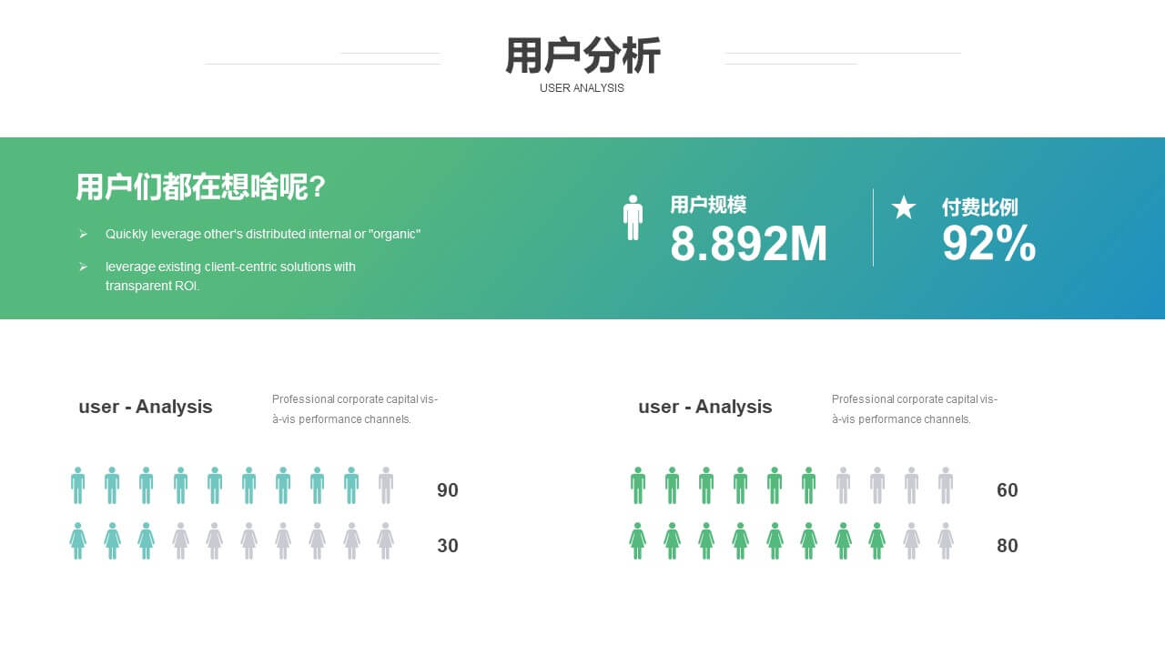The width and height of the screenshot is (1165, 655).
Task: Select the first teal female figure in the 30 row
Action: click(x=78, y=541)
